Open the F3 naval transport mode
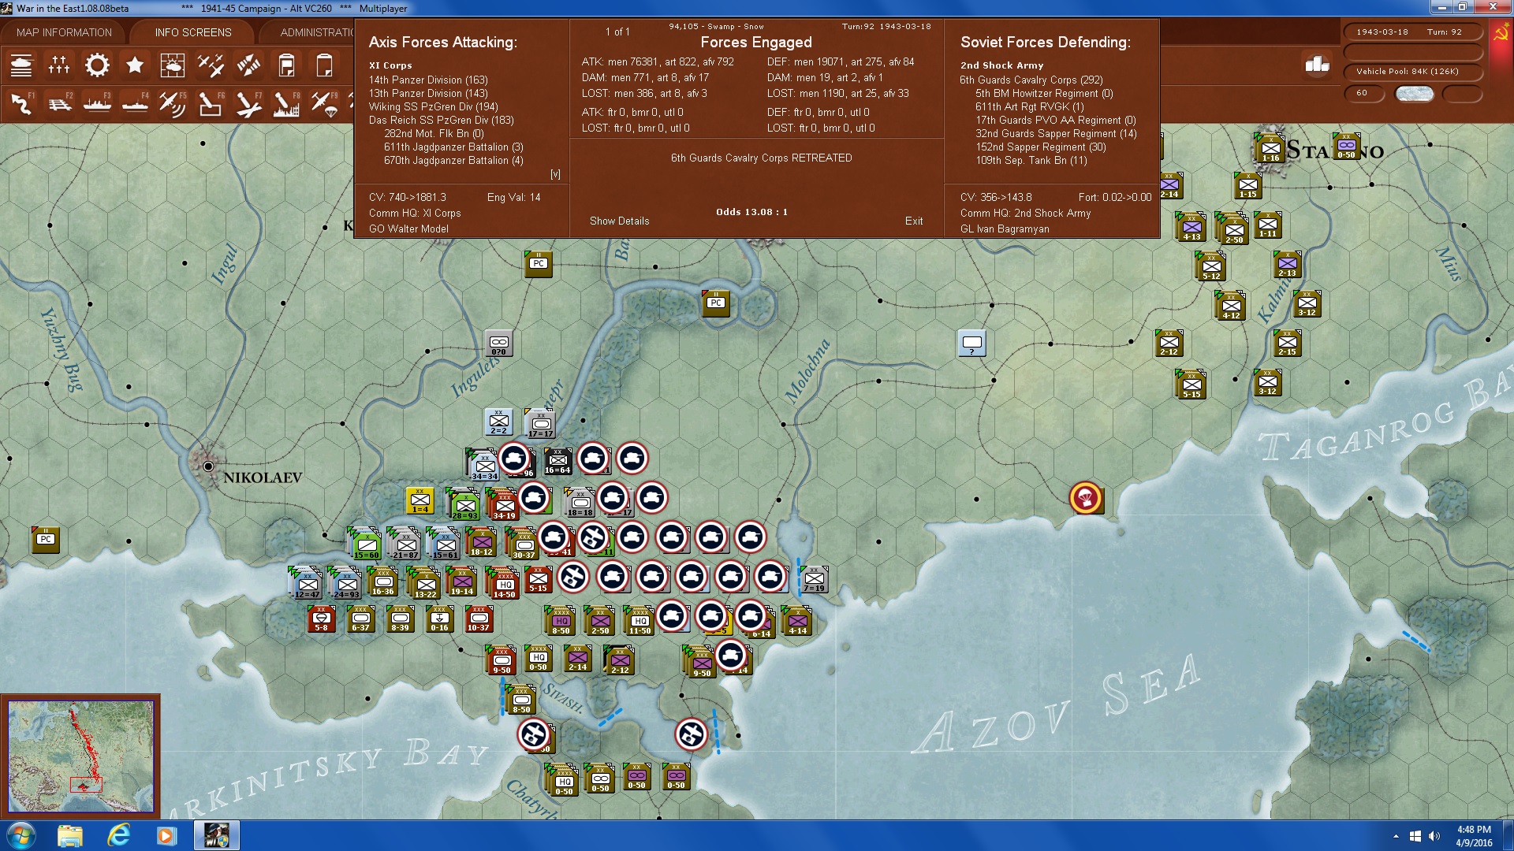This screenshot has height=851, width=1514. tap(97, 102)
